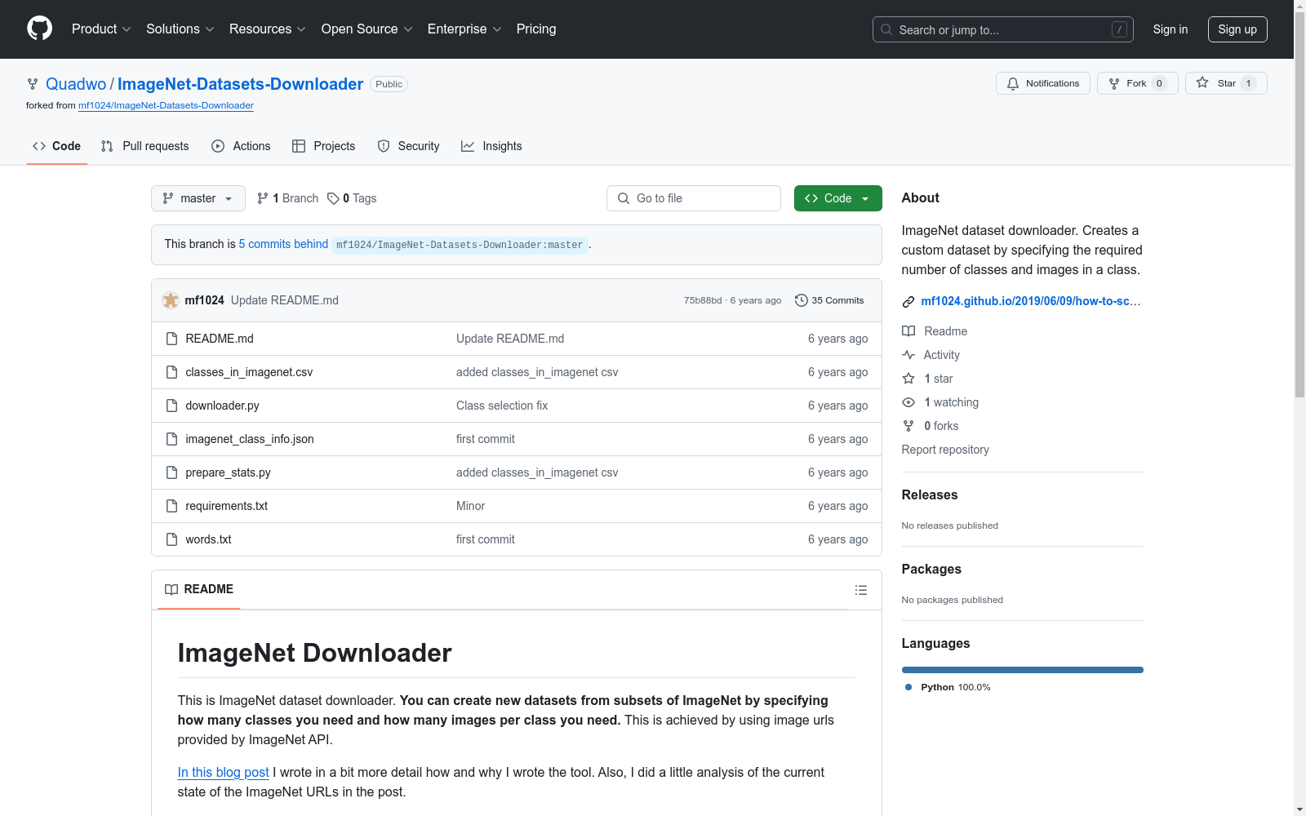Viewport: 1306px width, 816px height.
Task: Click the file icon beside words.txt
Action: point(171,539)
